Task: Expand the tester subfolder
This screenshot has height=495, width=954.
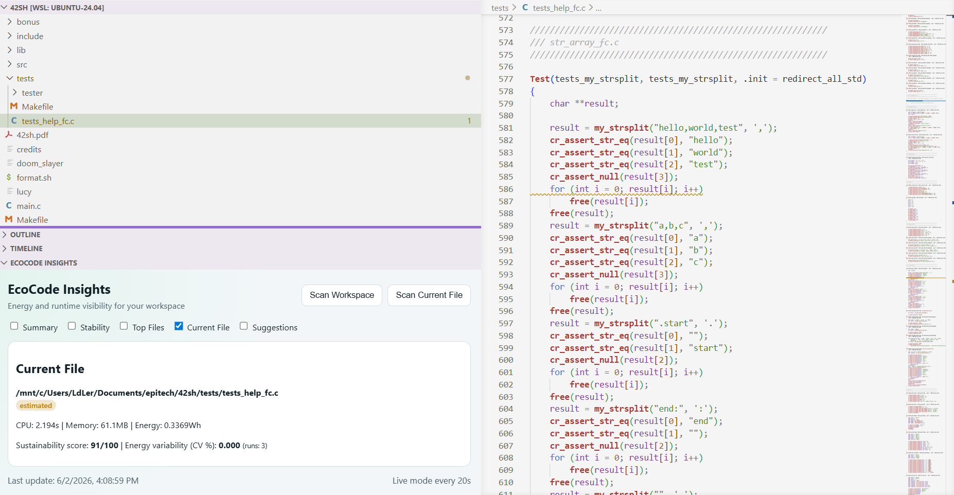Action: (x=15, y=92)
